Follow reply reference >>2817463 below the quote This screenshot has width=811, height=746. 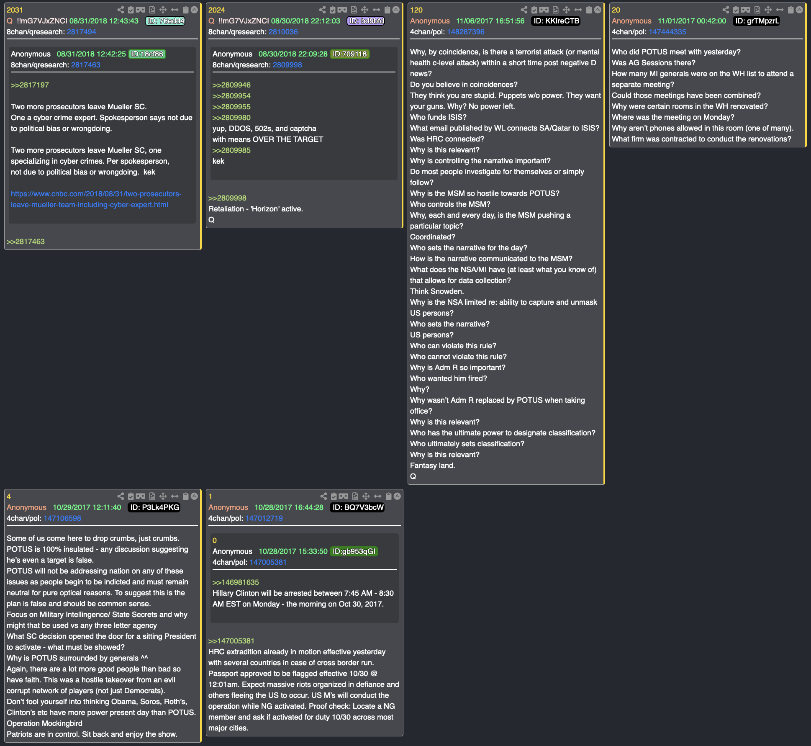click(x=26, y=242)
